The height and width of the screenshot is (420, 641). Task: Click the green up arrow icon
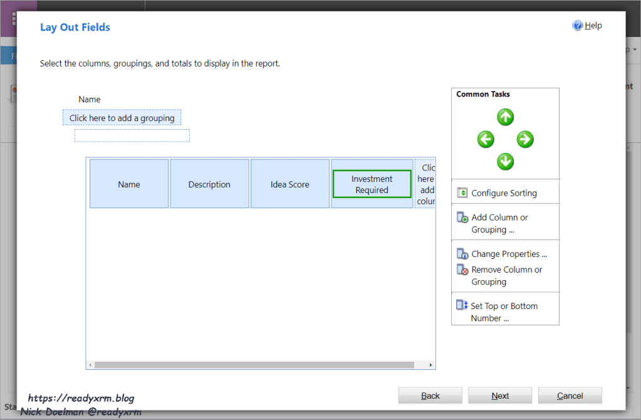[505, 117]
